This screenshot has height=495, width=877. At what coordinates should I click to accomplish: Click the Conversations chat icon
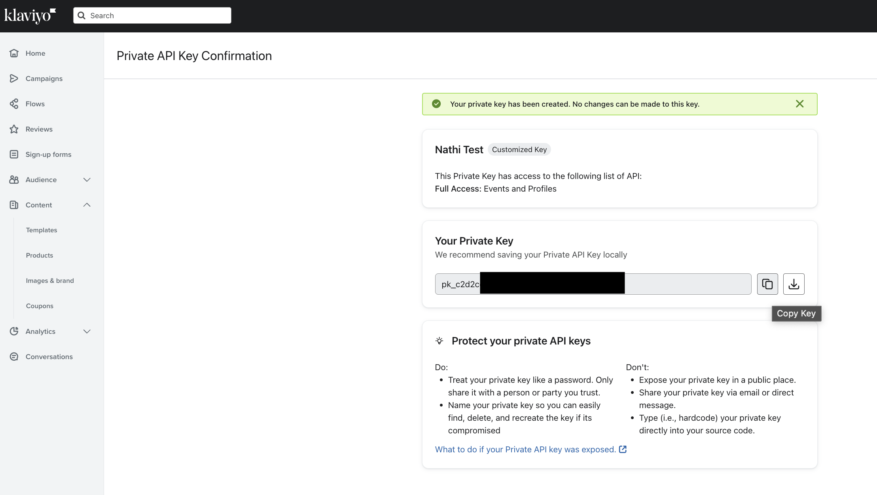tap(14, 357)
